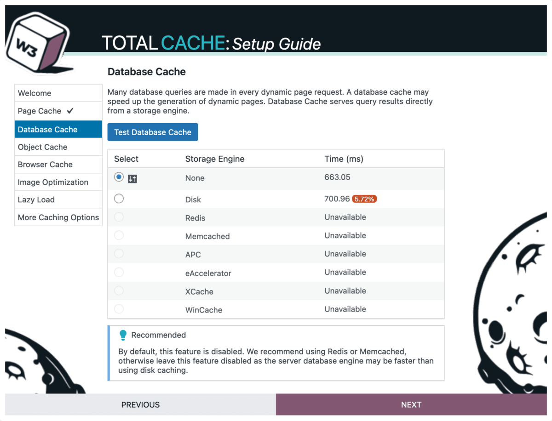Open settings via the sliders icon beside None
The height and width of the screenshot is (421, 552).
(132, 179)
